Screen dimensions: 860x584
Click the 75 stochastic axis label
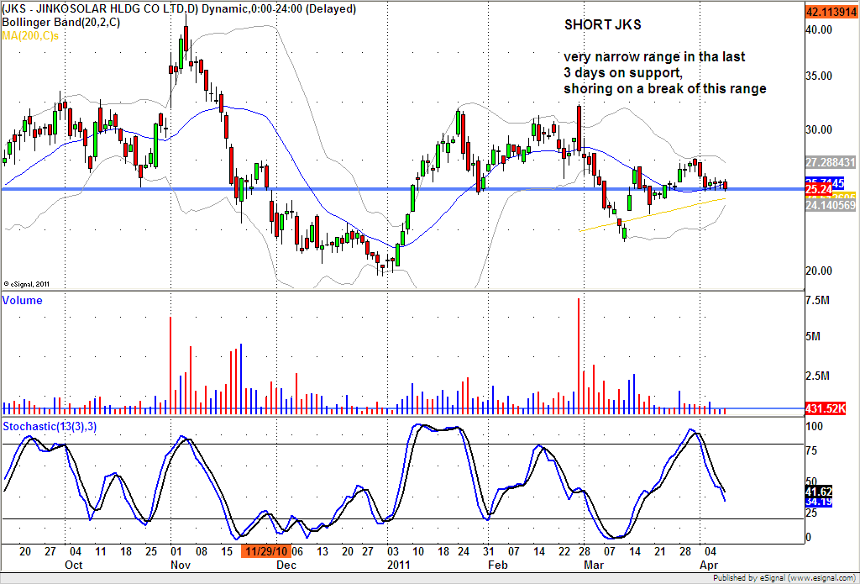pyautogui.click(x=812, y=451)
